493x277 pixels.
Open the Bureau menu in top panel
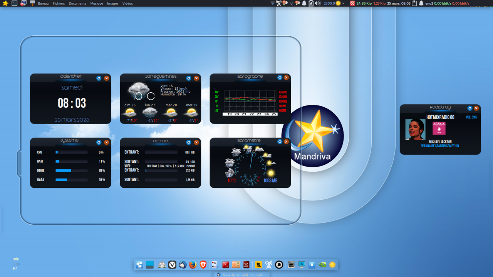pyautogui.click(x=43, y=3)
